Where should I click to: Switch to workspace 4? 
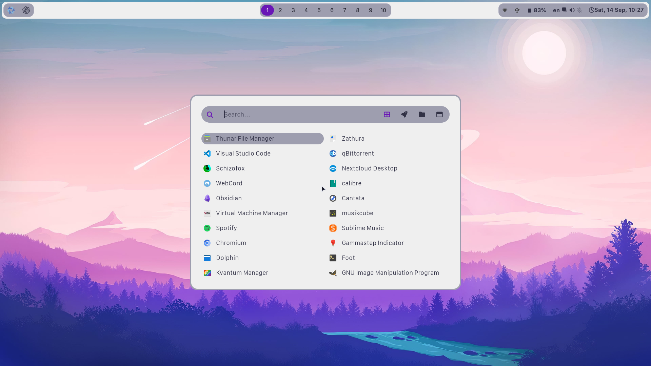coord(306,10)
